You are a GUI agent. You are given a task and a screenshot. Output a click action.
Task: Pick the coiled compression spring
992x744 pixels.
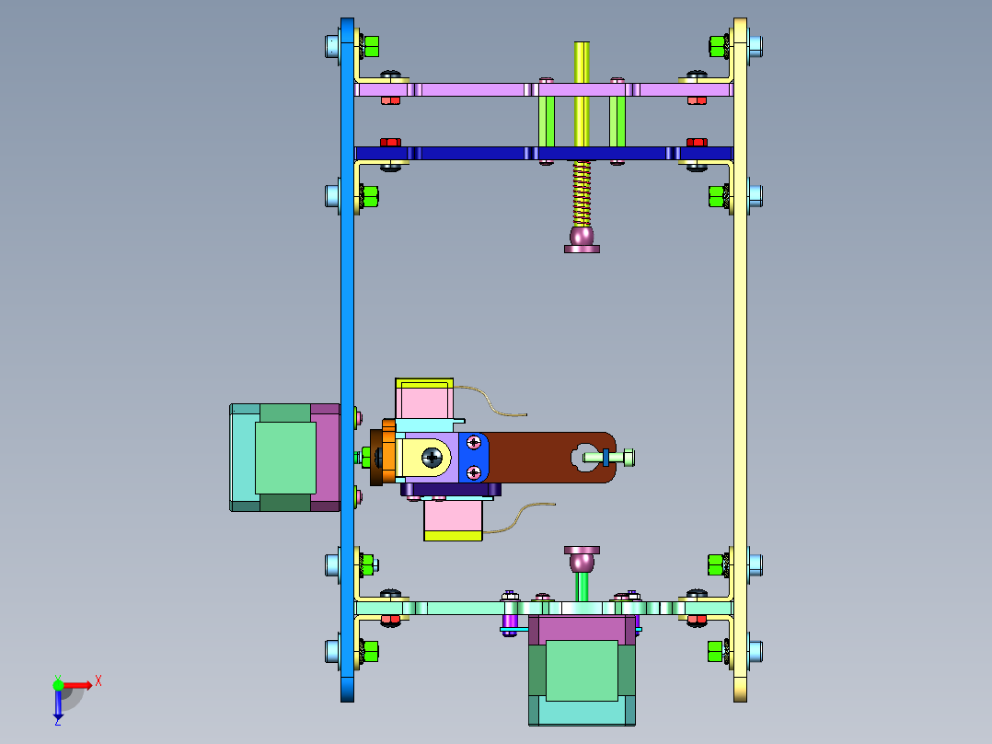click(x=582, y=193)
